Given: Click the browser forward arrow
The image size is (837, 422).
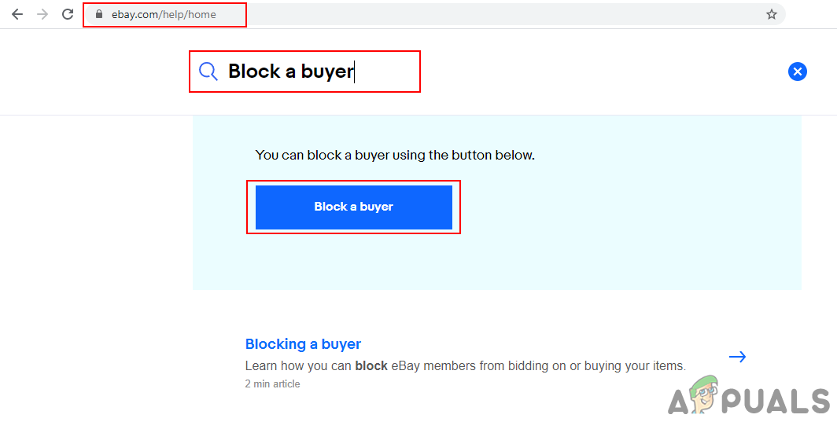Looking at the screenshot, I should [x=42, y=14].
